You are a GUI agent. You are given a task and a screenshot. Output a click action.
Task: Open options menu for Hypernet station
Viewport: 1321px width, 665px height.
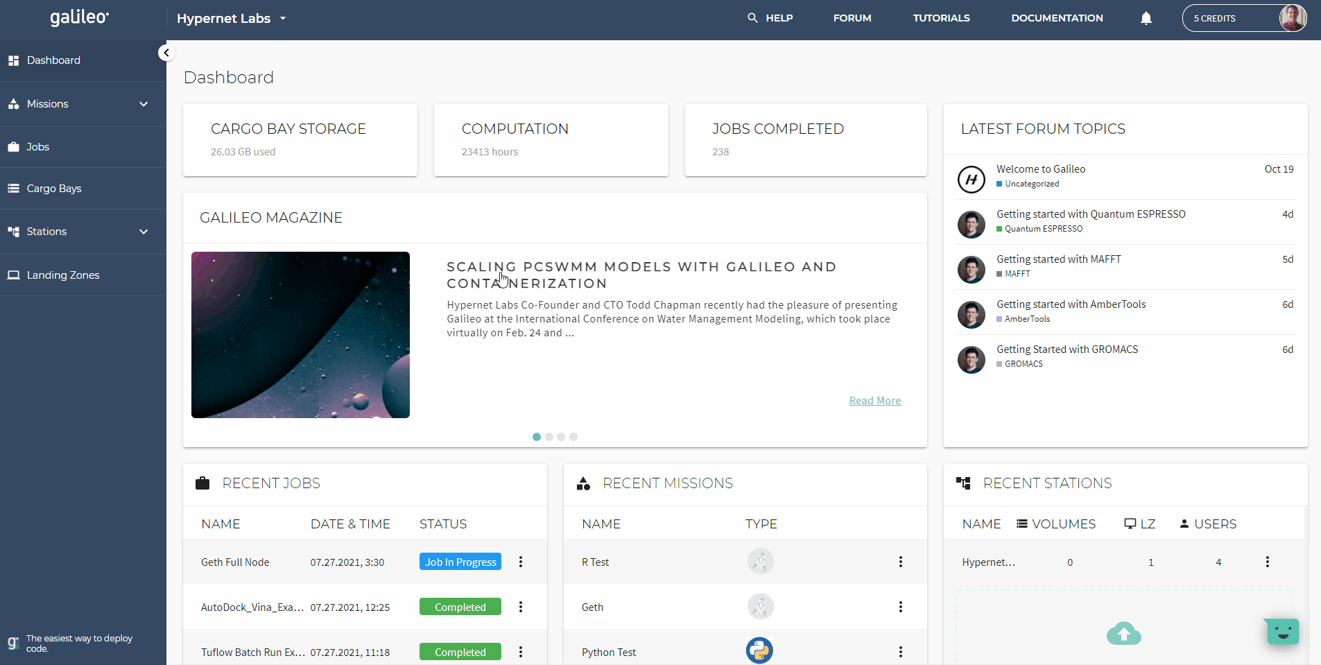pos(1268,562)
